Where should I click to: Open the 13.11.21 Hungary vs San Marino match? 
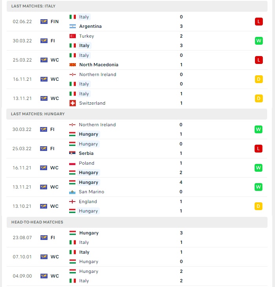click(x=137, y=187)
